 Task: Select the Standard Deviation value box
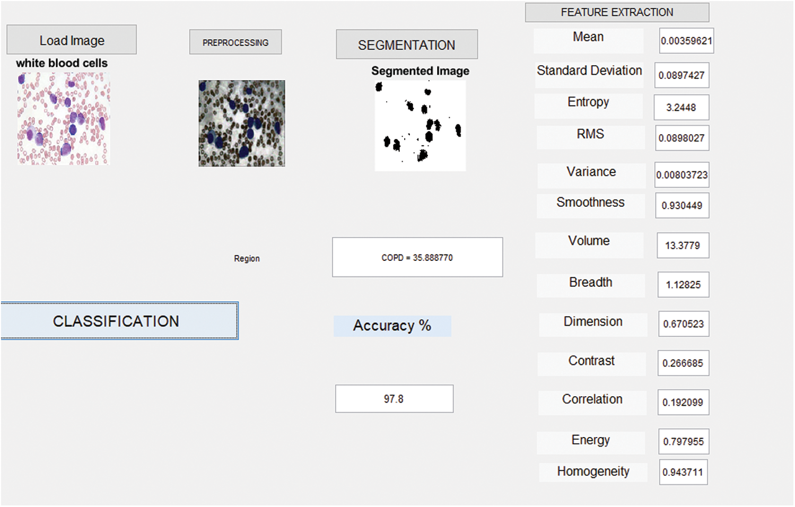click(682, 75)
